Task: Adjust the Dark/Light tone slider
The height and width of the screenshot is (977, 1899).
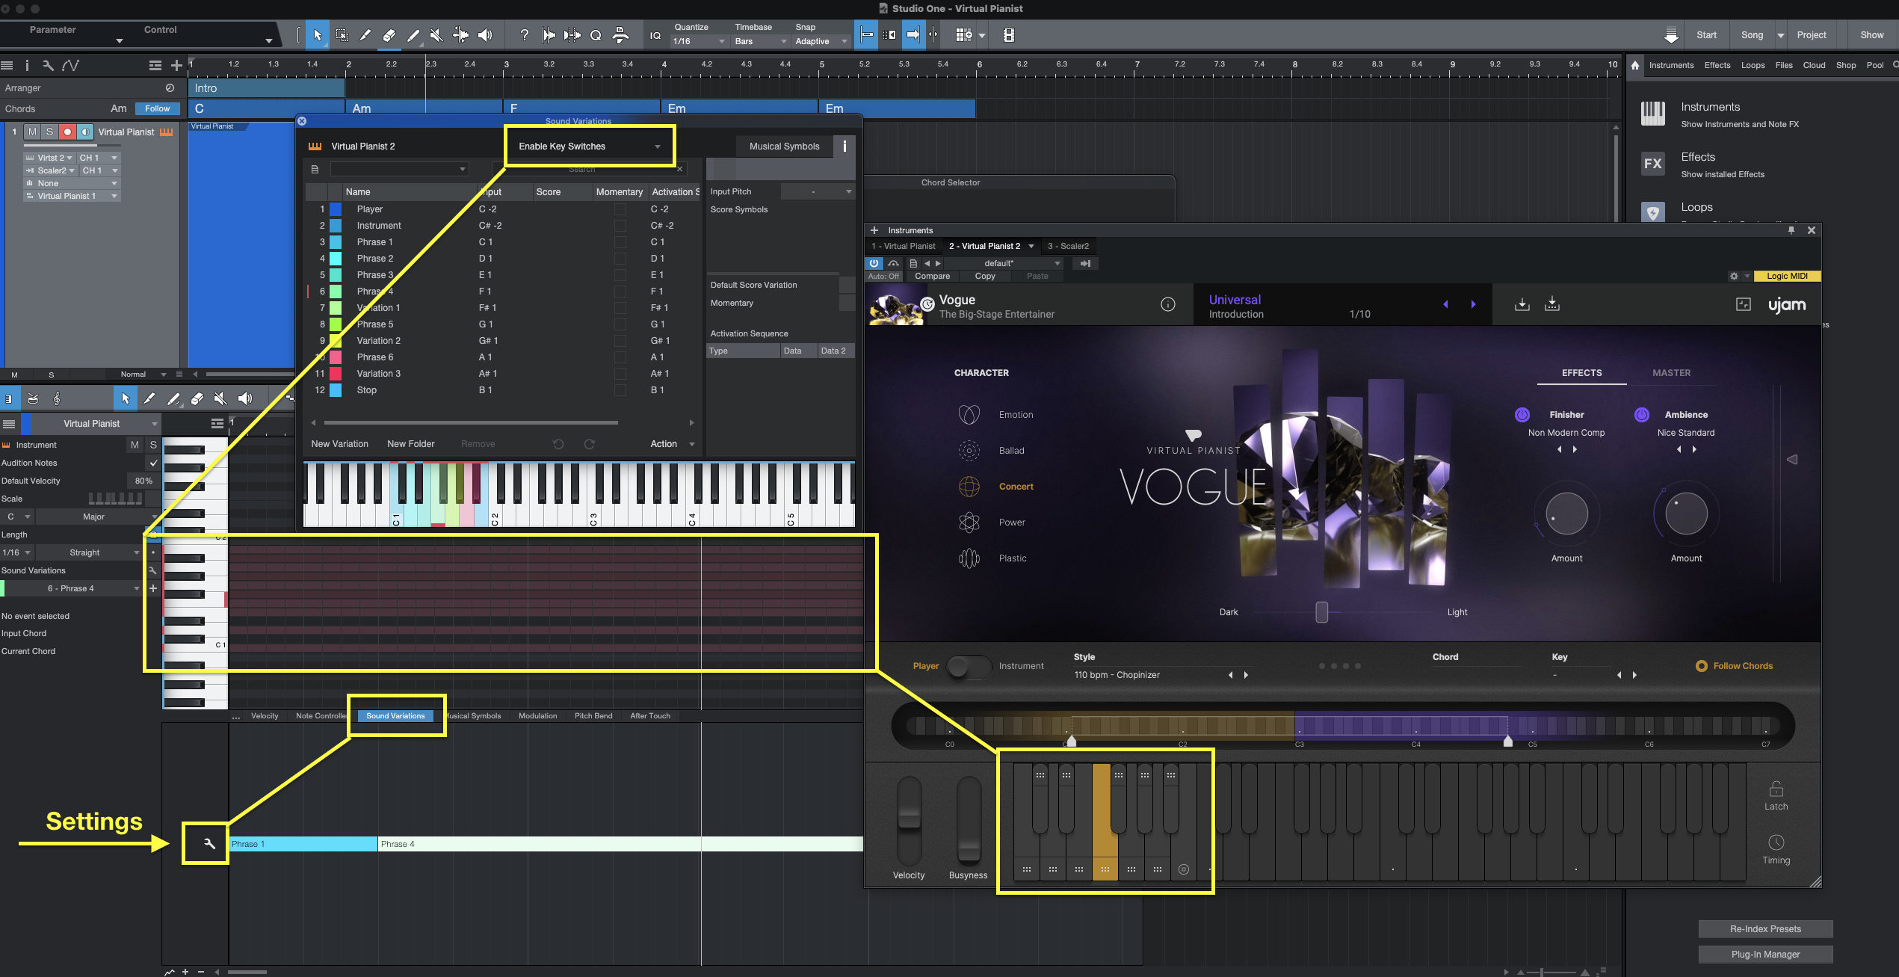Action: coord(1321,612)
